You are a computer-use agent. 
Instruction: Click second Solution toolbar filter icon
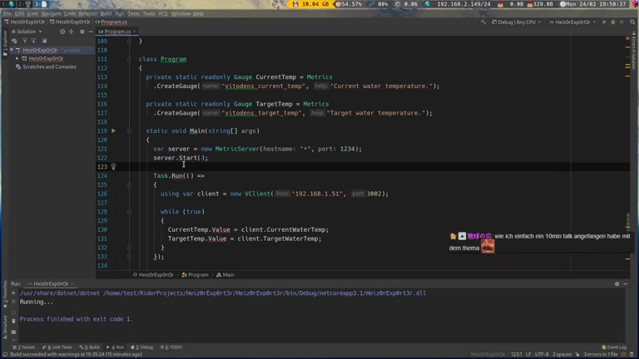[x=24, y=41]
